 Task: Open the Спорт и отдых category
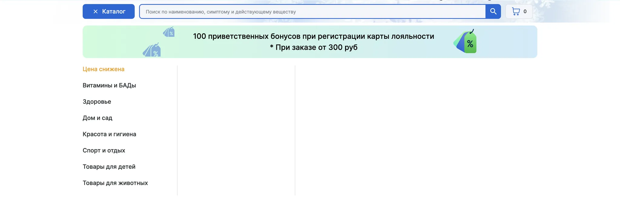(104, 151)
